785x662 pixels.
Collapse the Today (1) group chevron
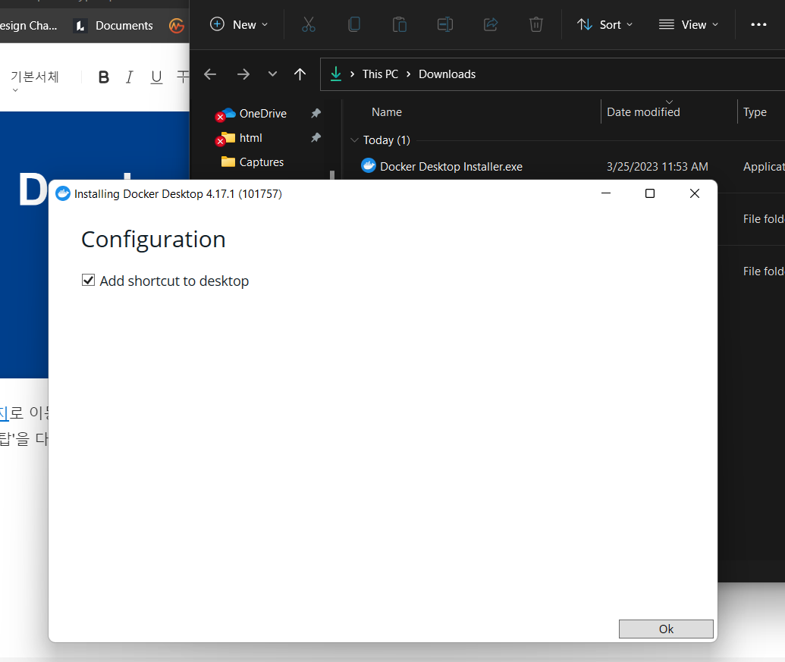point(354,140)
